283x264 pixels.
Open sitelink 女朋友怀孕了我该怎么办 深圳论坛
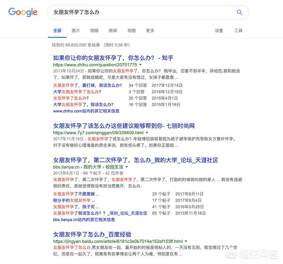(x=100, y=213)
